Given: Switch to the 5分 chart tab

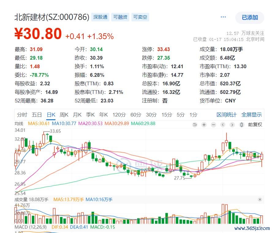Looking at the screenshot, I should (x=181, y=115).
